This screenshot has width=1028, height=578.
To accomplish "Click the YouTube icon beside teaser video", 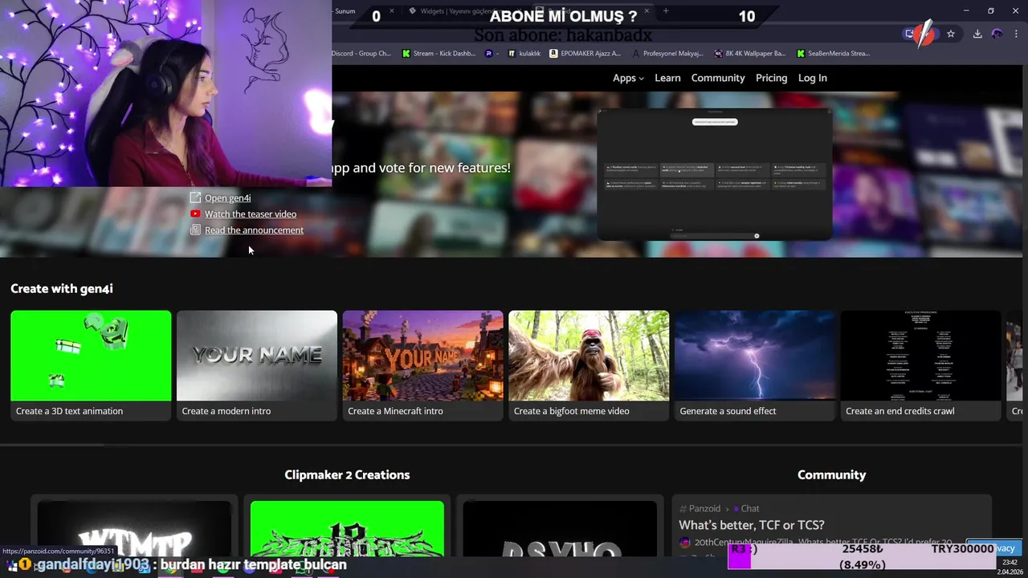I will tap(195, 214).
